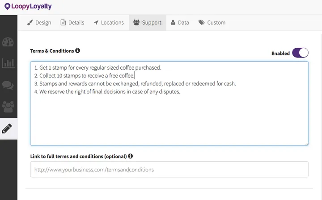Open the Locations tab
The height and width of the screenshot is (200, 322).
tap(109, 22)
